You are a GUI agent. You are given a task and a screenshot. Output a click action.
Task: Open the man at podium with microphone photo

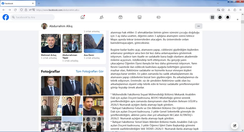pyautogui.click(x=93, y=86)
